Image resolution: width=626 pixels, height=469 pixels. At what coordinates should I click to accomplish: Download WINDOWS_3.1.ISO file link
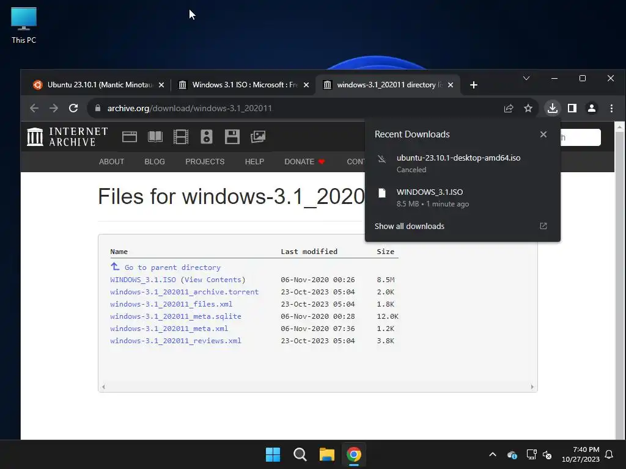[x=143, y=280]
